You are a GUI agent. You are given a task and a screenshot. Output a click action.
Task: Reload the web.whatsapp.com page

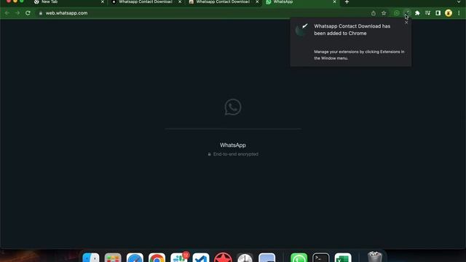pos(28,13)
